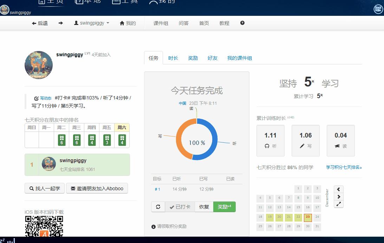The height and width of the screenshot is (243, 384).
Task: Open the help question mark icon
Action: tap(242, 23)
